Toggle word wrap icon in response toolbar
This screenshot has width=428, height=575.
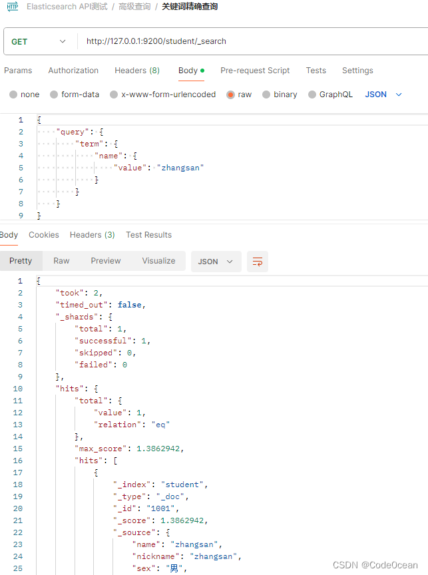[x=258, y=262]
